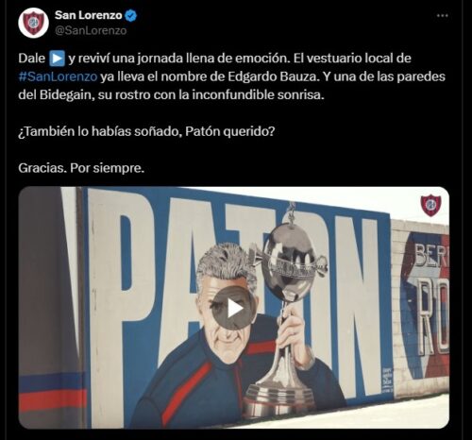Viewport: 472px width, 440px height.
Task: Click the 'Gracias. Por siempre.' text
Action: click(81, 168)
